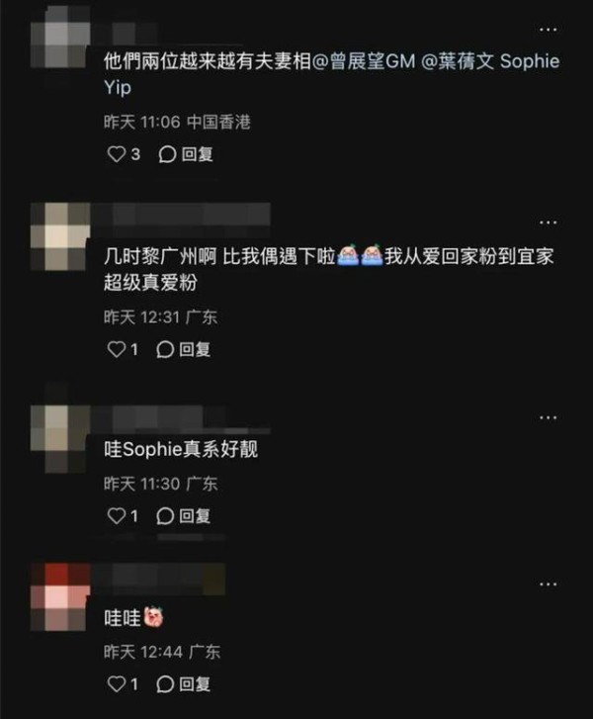The image size is (593, 719).
Task: Open the @葉蒨文 Sophie Yip mention link
Action: pos(490,61)
